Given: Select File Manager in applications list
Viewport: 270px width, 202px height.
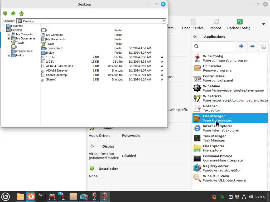Looking at the screenshot, I should 230,118.
